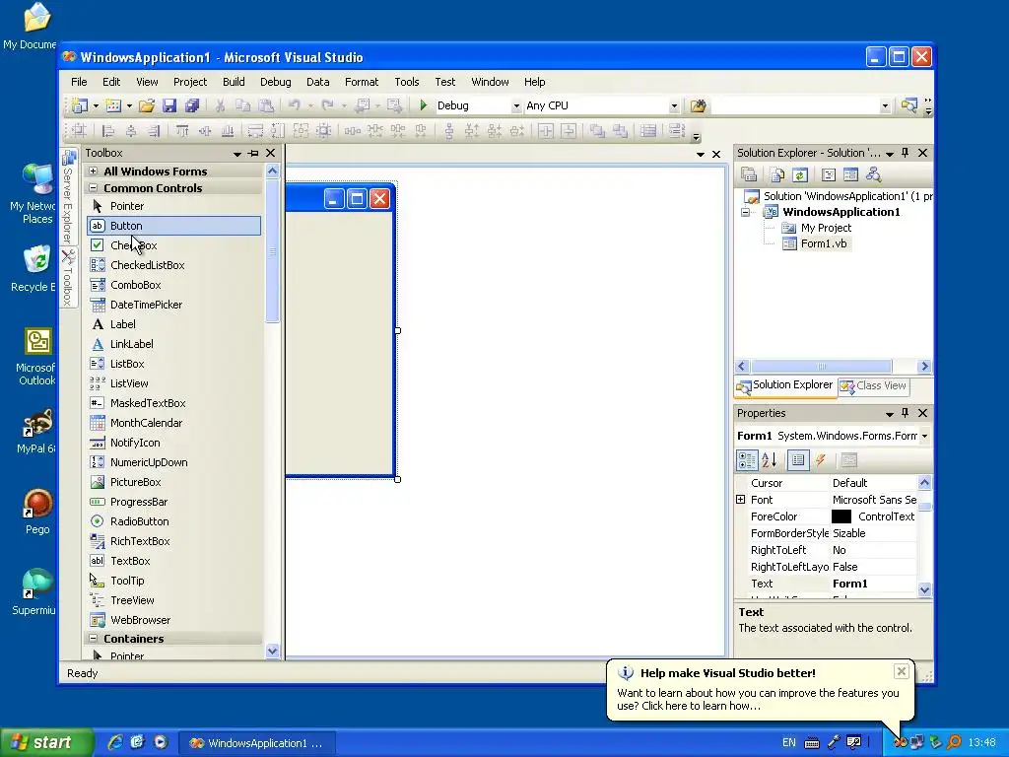Click the Properties panel auto-hide pushpin
Image resolution: width=1009 pixels, height=757 pixels.
pos(906,413)
